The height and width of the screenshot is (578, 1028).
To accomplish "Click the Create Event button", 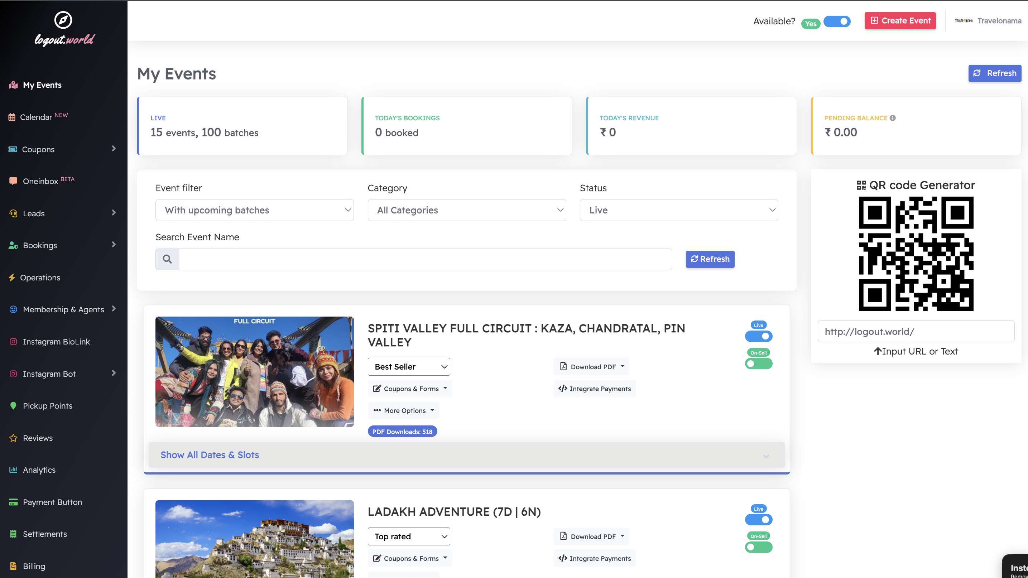I will click(x=900, y=21).
